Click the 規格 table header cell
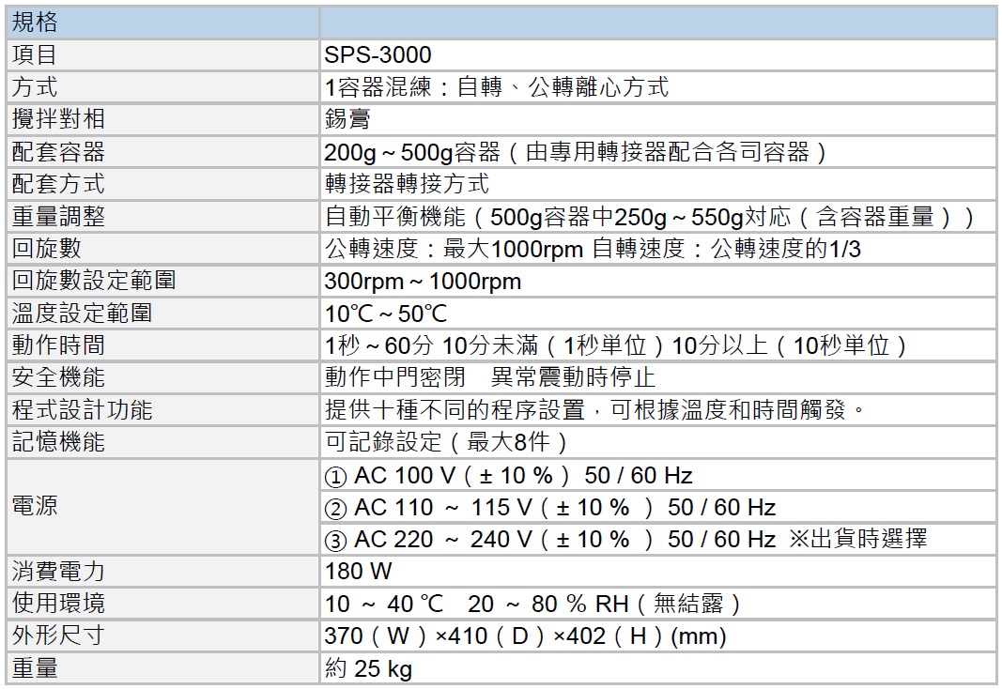Image resolution: width=1002 pixels, height=689 pixels. [x=34, y=22]
